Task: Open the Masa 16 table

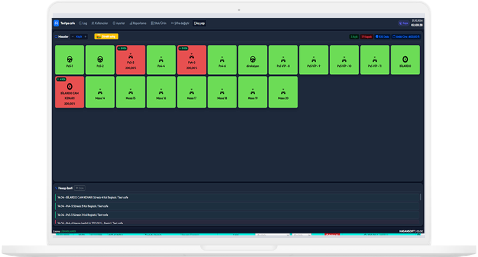Action: tap(161, 92)
